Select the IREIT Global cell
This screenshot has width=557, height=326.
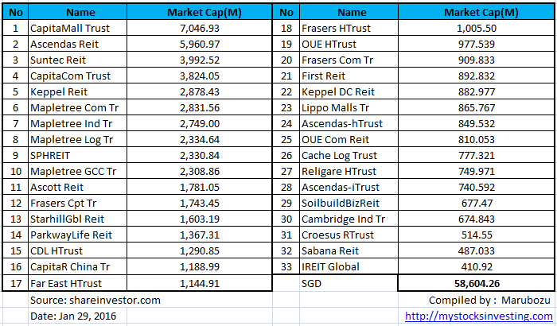(331, 266)
